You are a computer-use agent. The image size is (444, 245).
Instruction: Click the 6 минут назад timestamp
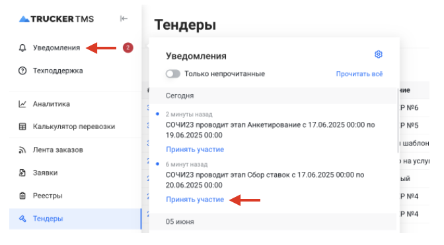(186, 164)
